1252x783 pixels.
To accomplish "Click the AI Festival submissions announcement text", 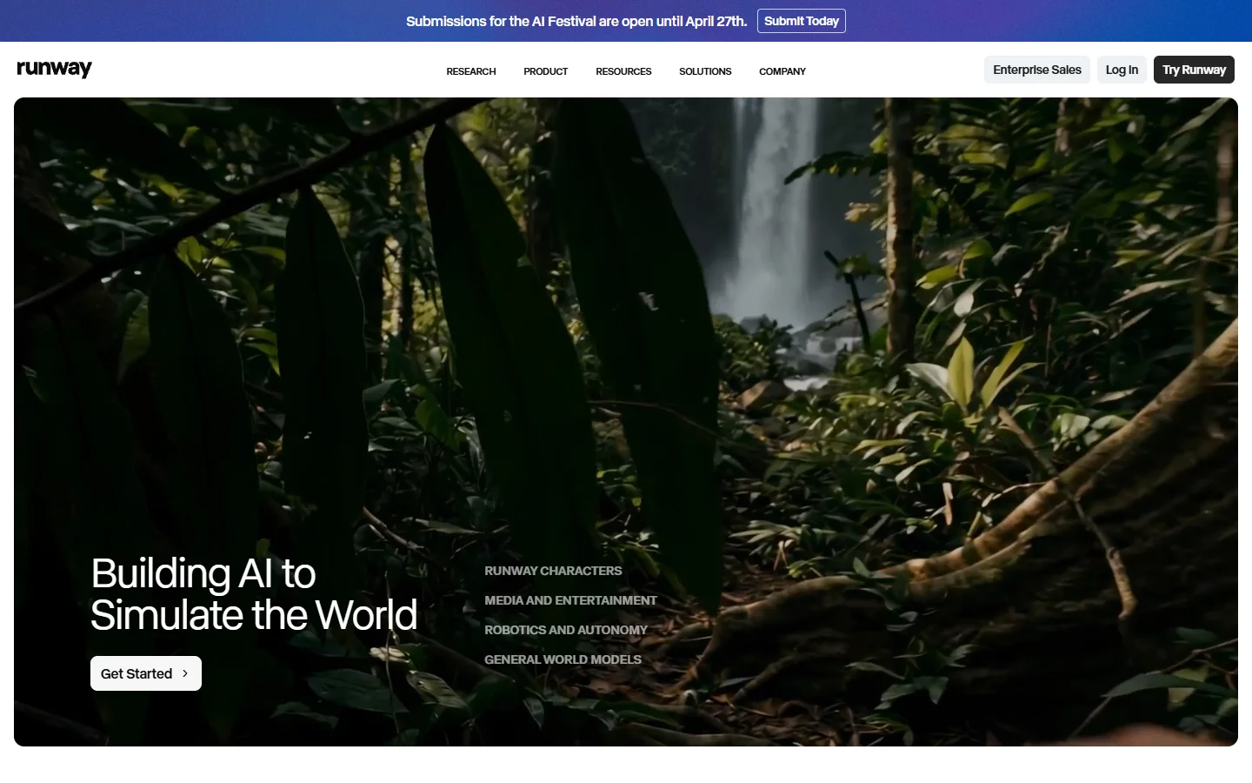I will click(x=576, y=21).
